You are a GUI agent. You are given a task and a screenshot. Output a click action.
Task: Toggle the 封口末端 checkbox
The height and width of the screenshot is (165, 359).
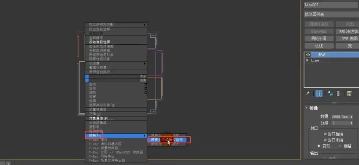tap(325, 140)
